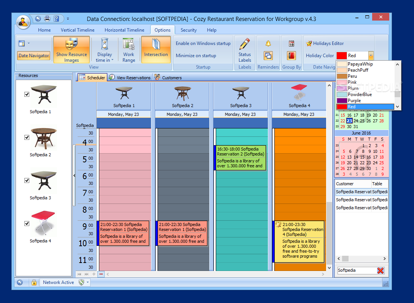Screen dimensions: 414x303
Task: Click Softpedia 4 red table image in Resources
Action: [43, 223]
